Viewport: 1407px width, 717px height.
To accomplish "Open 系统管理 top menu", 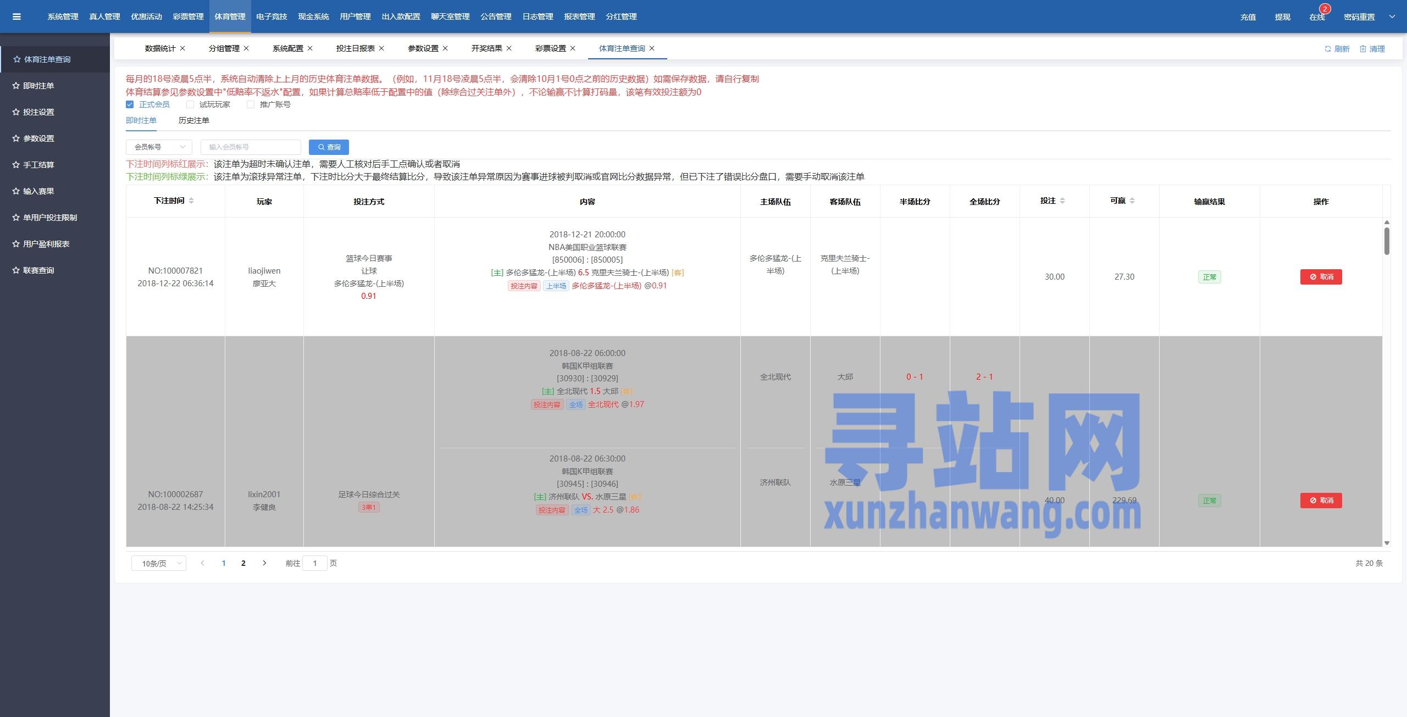I will point(63,16).
